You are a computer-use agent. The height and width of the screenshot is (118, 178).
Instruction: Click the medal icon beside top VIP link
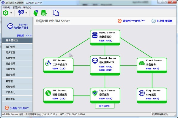[x=119, y=21]
